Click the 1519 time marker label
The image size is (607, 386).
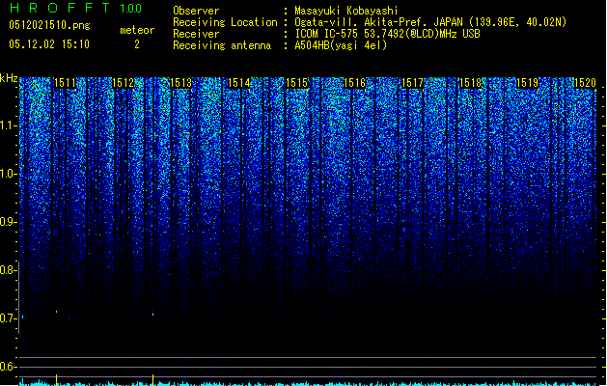pyautogui.click(x=528, y=83)
